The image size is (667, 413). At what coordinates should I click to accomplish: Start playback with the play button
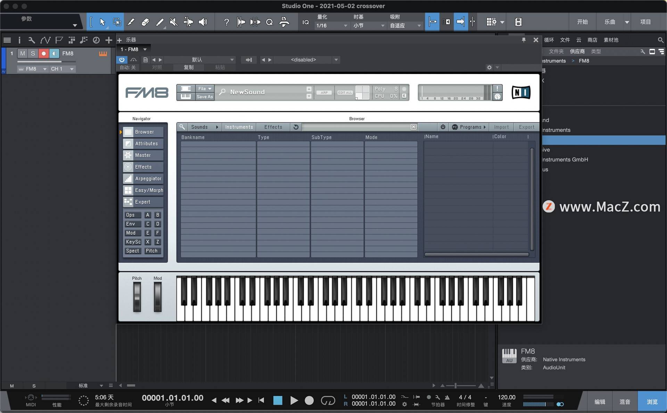click(294, 401)
